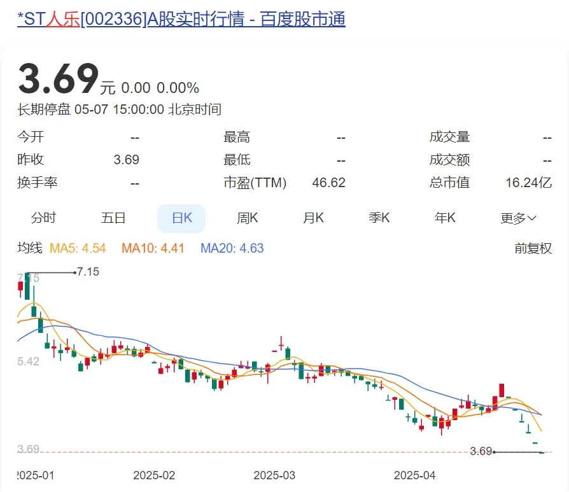This screenshot has width=569, height=492.
Task: Select the 季K chart tab
Action: pos(379,218)
